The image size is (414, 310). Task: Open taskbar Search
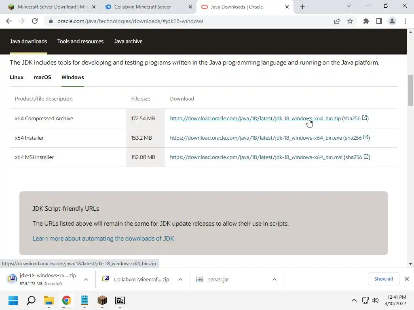coord(31,300)
